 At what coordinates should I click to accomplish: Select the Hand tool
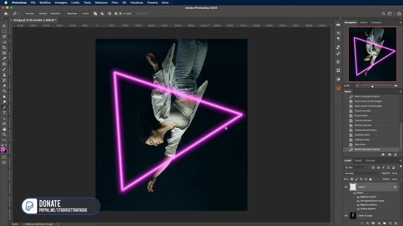pos(4,129)
